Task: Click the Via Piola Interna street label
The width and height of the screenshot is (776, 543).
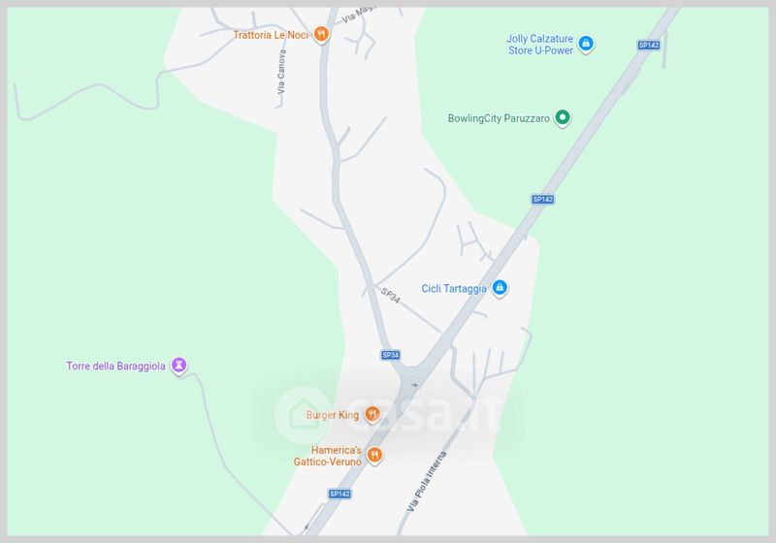Action: point(427,482)
